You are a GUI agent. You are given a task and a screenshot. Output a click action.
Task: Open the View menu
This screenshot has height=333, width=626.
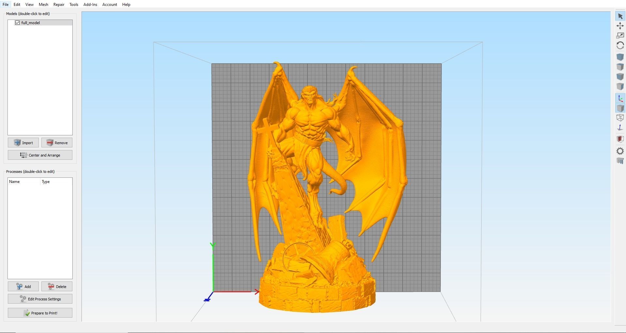29,4
